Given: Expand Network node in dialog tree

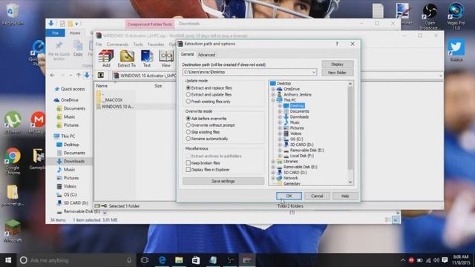Looking at the screenshot, I should pos(273,178).
